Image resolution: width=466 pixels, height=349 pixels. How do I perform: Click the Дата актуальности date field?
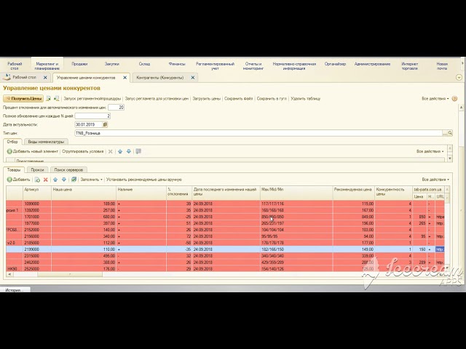89,124
